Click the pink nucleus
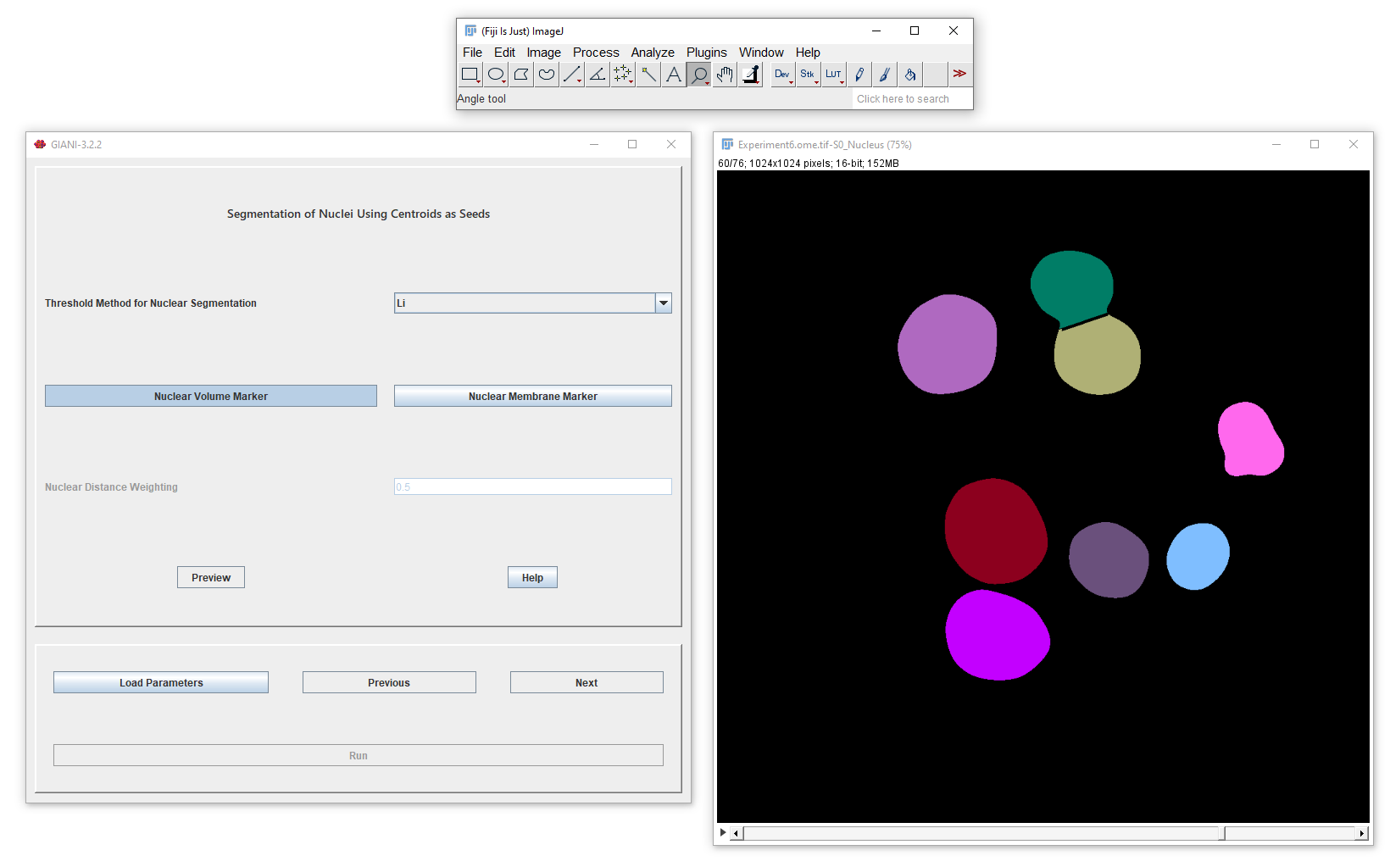Image resolution: width=1390 pixels, height=867 pixels. coord(1248,440)
